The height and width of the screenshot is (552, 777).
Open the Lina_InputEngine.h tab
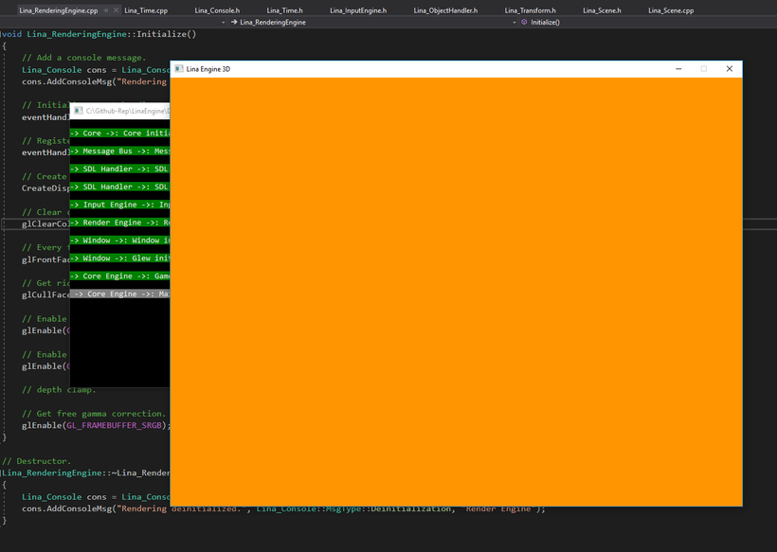[x=358, y=10]
